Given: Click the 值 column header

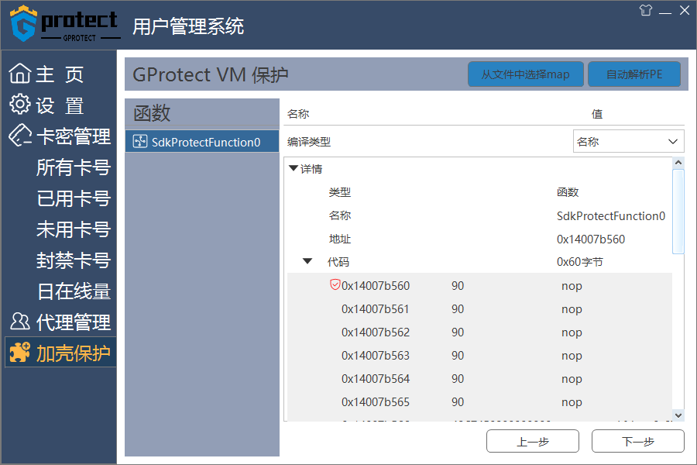Looking at the screenshot, I should click(597, 114).
